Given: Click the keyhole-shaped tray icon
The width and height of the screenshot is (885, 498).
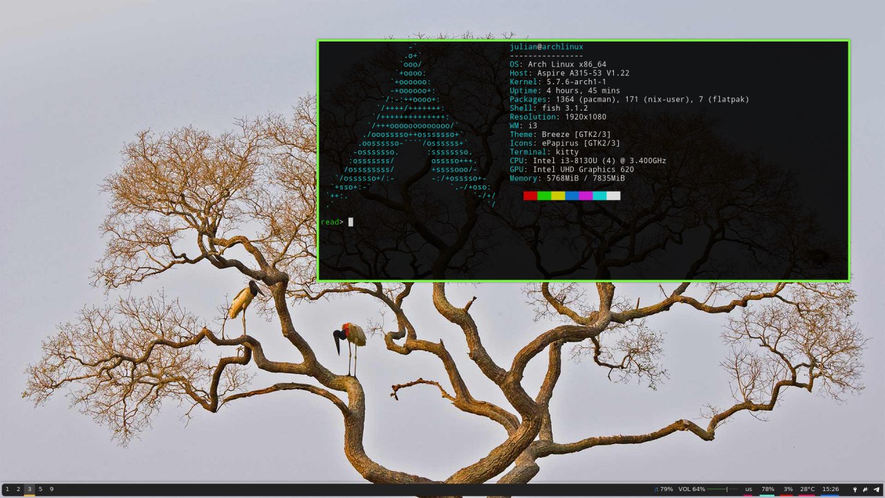Looking at the screenshot, I should click(855, 489).
